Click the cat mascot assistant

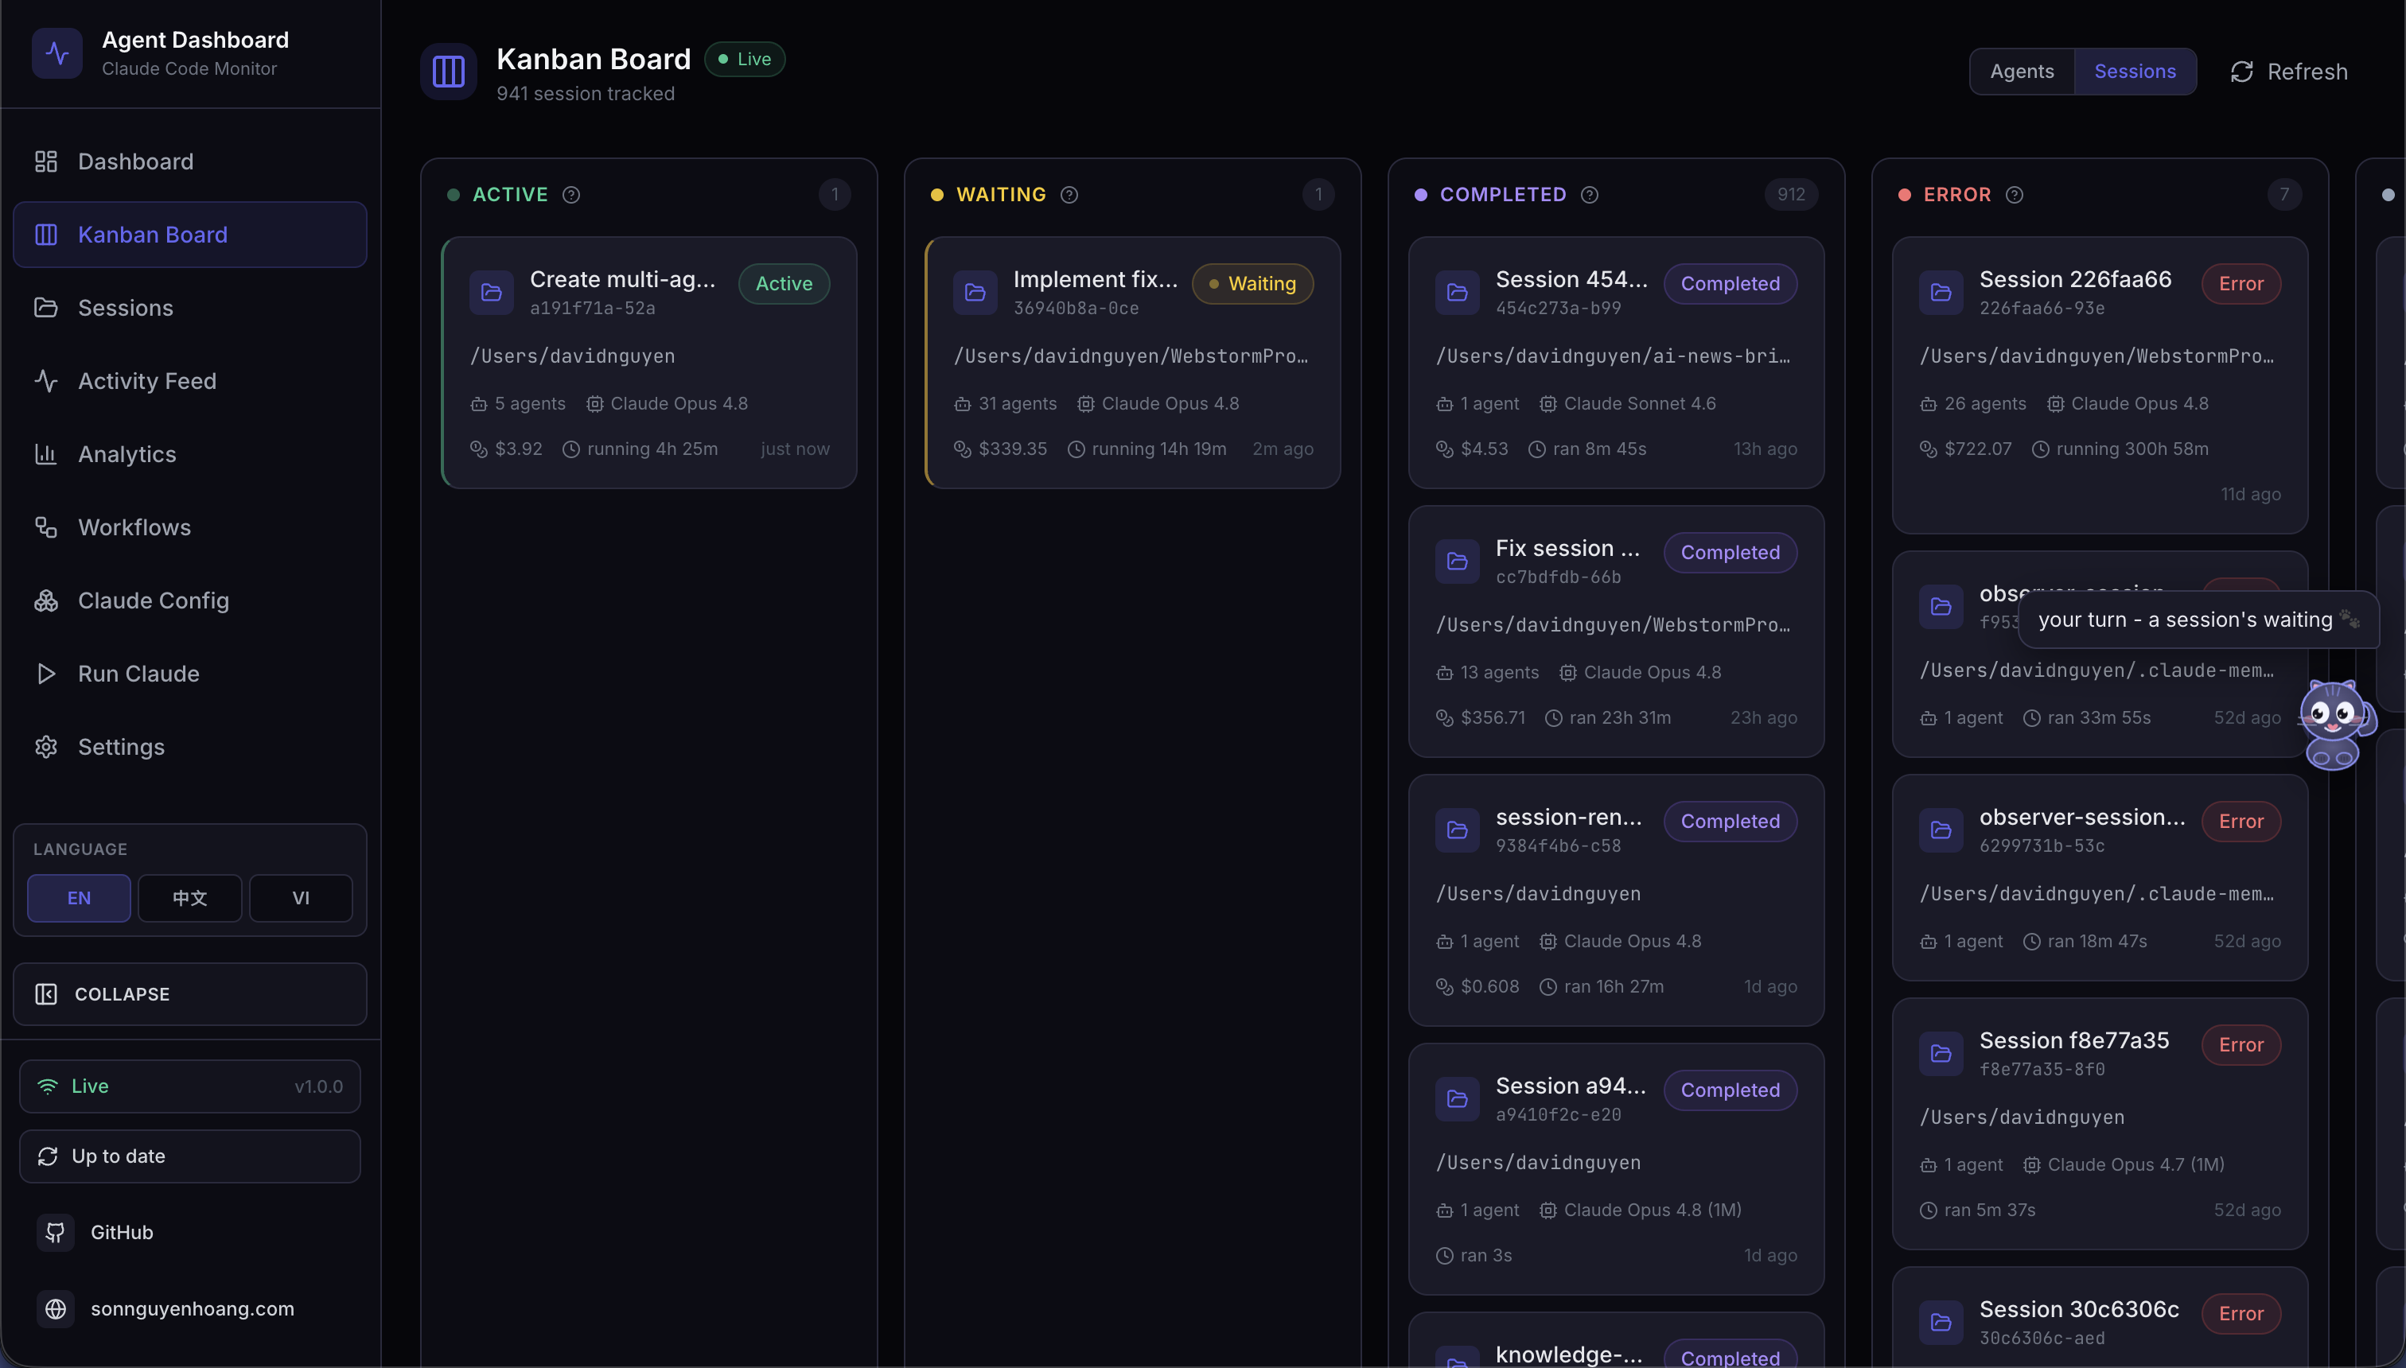2335,725
